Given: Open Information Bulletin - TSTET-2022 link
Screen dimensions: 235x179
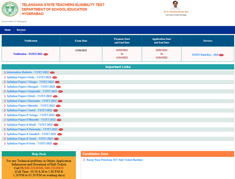Looking at the screenshot, I should (x=27, y=72).
